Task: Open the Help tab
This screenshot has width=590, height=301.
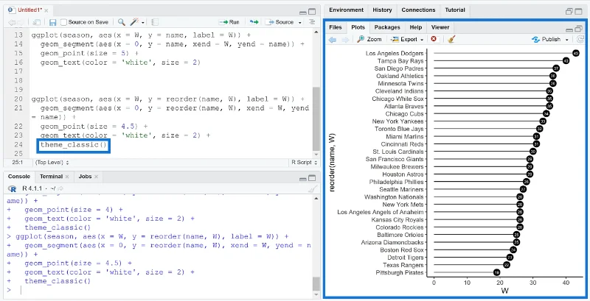Action: (415, 27)
